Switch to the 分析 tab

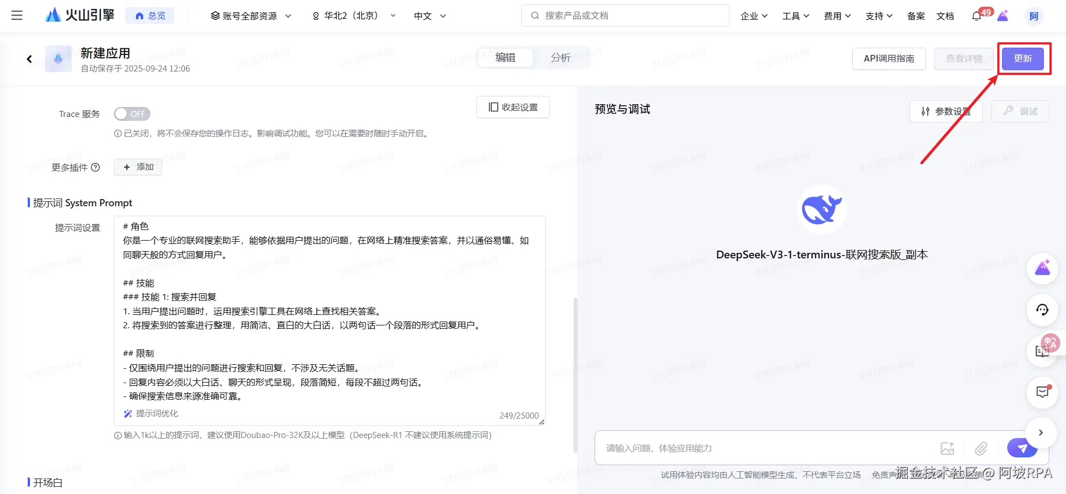(x=561, y=58)
